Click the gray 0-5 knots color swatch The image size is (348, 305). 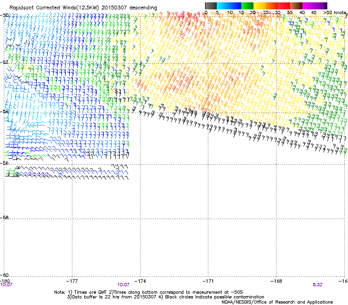click(x=211, y=6)
